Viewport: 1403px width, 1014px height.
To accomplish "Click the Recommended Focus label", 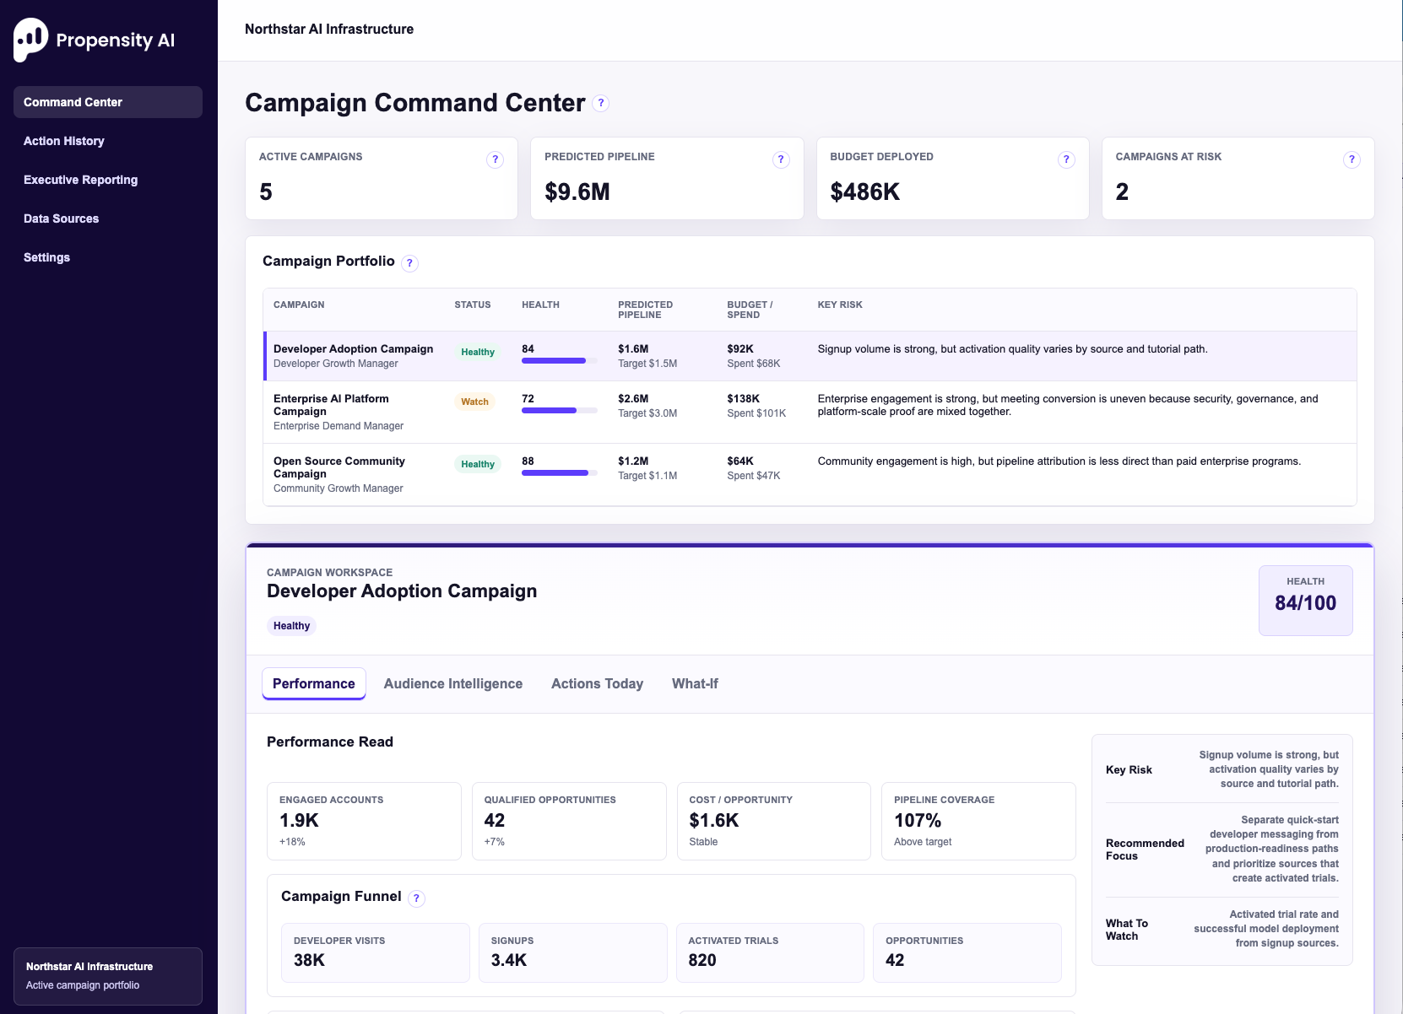I will (x=1145, y=849).
